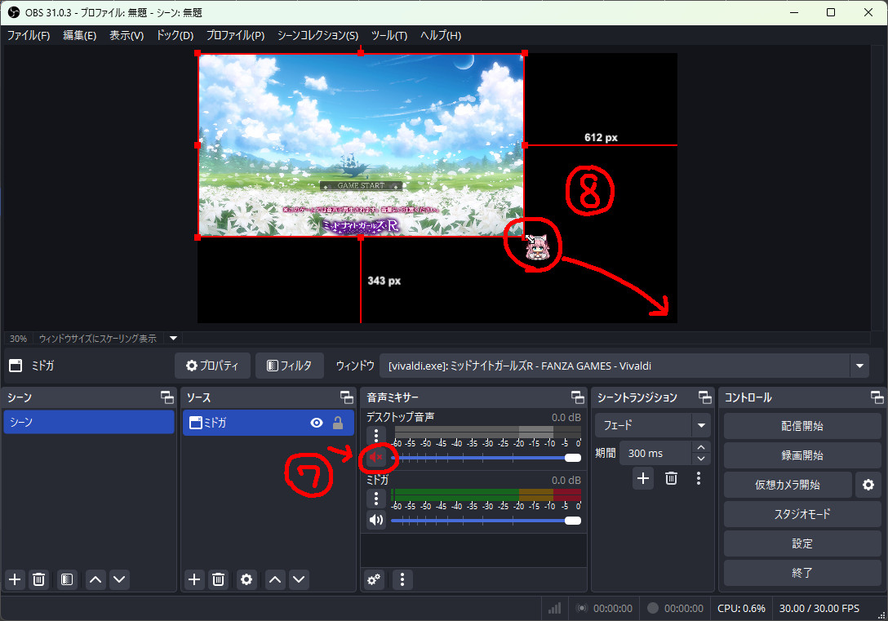Viewport: 888px width, 621px height.
Task: Open the ツール(T) menu
Action: (x=389, y=35)
